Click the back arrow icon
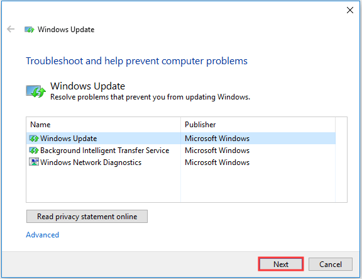Image resolution: width=362 pixels, height=279 pixels. [11, 29]
